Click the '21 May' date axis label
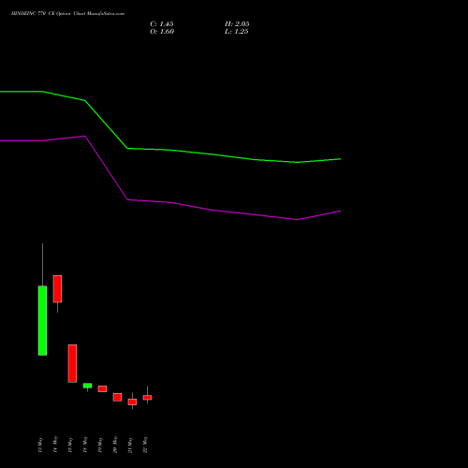This screenshot has height=468, width=468. [x=130, y=445]
